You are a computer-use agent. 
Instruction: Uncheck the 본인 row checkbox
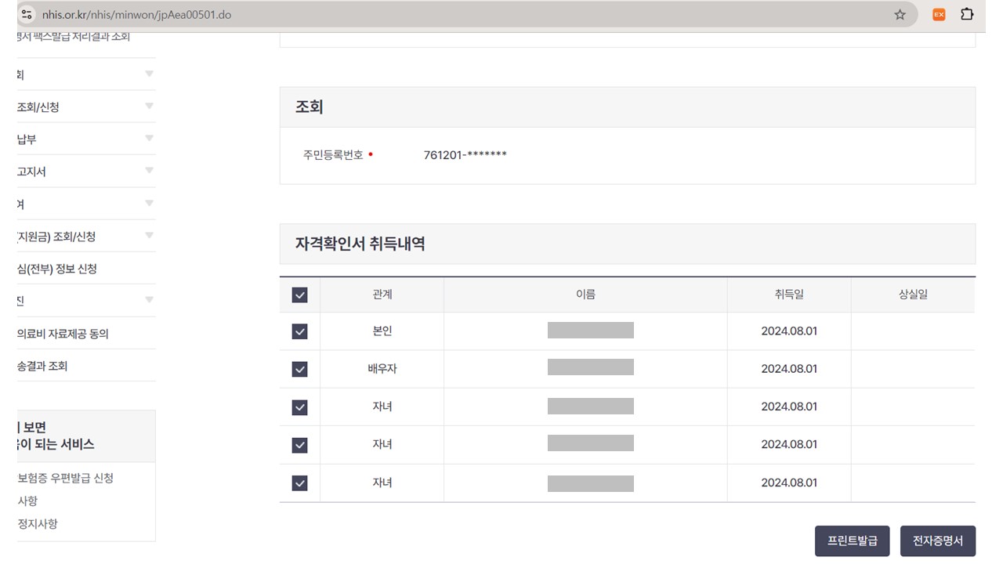299,331
